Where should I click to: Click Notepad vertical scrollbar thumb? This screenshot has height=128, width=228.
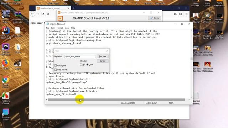[192, 59]
